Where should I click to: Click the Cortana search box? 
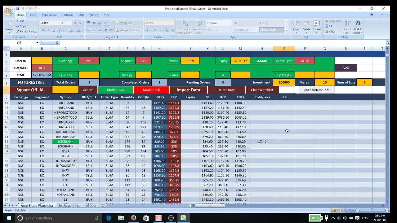pyautogui.click(x=59, y=218)
